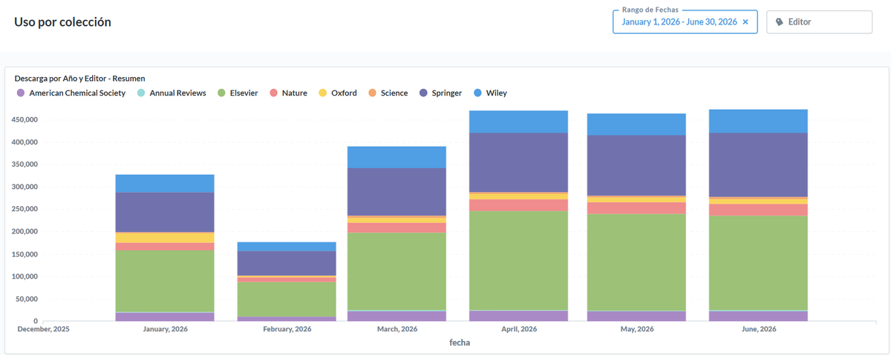Click the 250,000 y-axis value
891x355 pixels.
click(26, 210)
